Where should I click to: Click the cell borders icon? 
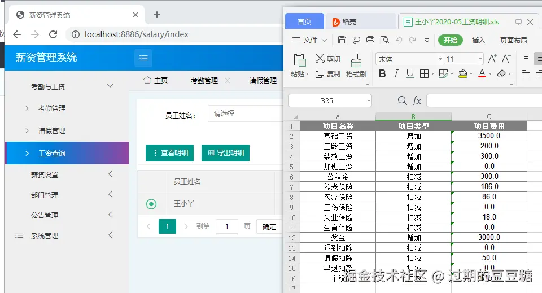(424, 73)
